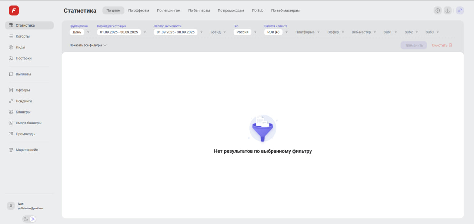Click the info icon in top bar
The width and height of the screenshot is (474, 224).
pos(438,10)
